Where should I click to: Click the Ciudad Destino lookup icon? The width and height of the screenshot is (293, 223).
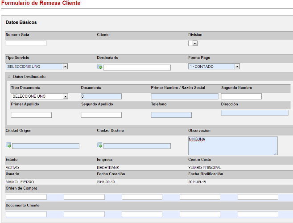click(100, 145)
